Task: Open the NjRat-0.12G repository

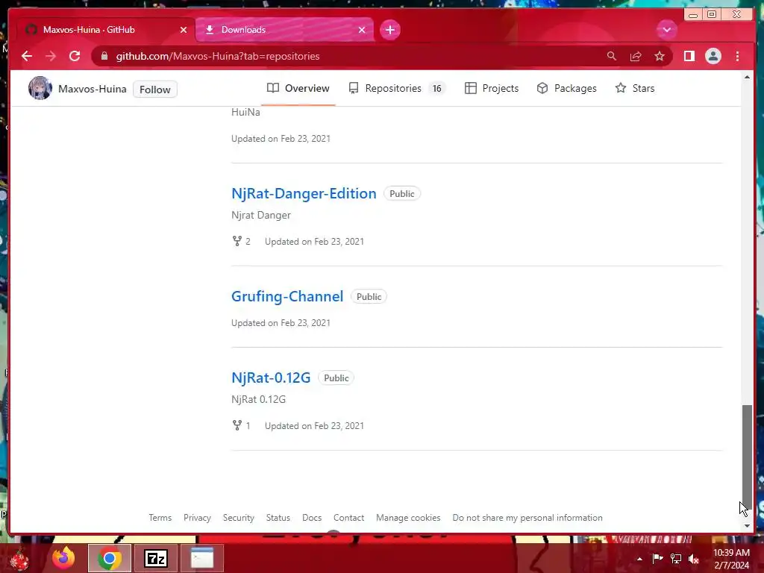Action: [271, 378]
